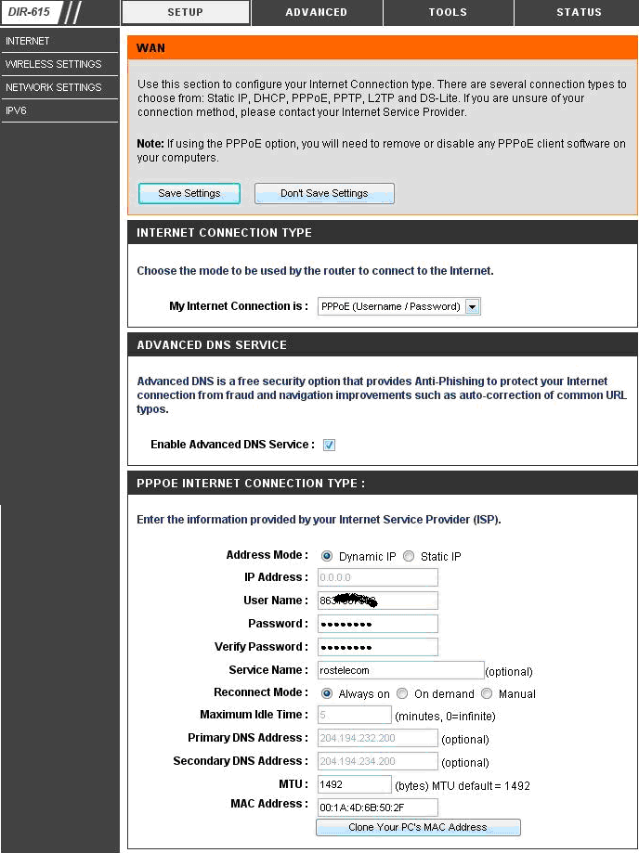Click the WAN section heading
The height and width of the screenshot is (853, 639).
pyautogui.click(x=150, y=48)
